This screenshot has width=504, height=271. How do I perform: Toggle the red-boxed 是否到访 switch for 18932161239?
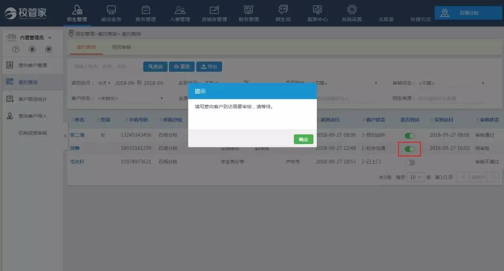[x=410, y=149]
